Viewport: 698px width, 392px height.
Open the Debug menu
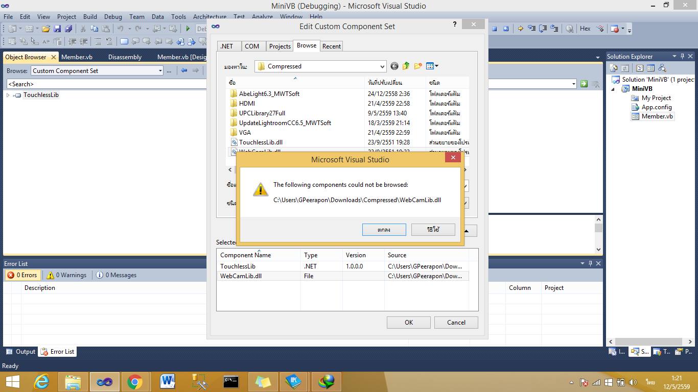coord(113,16)
